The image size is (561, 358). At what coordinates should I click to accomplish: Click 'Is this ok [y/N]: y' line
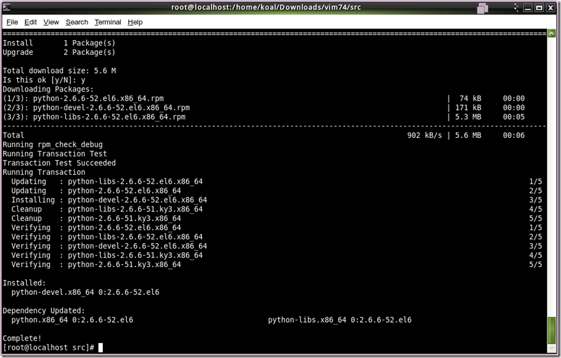point(43,80)
